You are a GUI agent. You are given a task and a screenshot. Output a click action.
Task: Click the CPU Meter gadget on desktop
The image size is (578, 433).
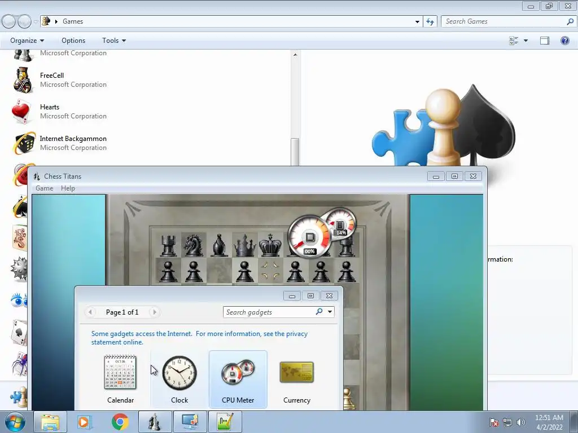(x=321, y=233)
